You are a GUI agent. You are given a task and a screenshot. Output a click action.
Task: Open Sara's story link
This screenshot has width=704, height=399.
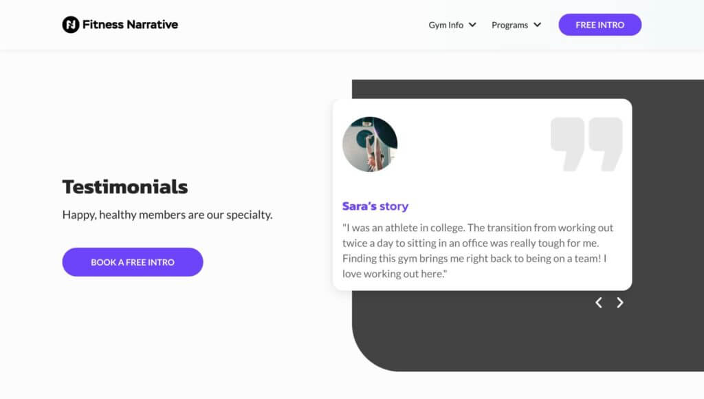[x=375, y=206]
